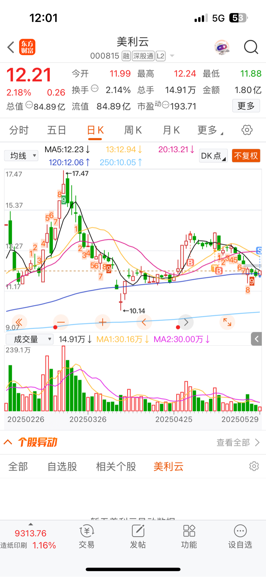266x577 pixels.
Task: Switch to 分时 chart tab
Action: point(19,130)
